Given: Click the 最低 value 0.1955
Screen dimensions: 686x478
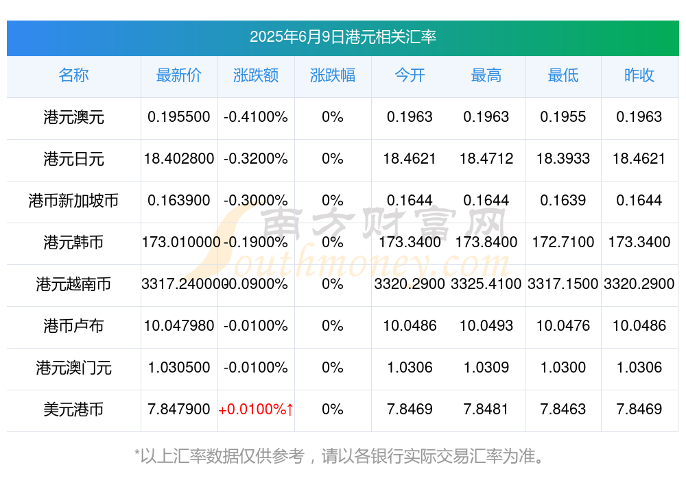Looking at the screenshot, I should coord(563,116).
